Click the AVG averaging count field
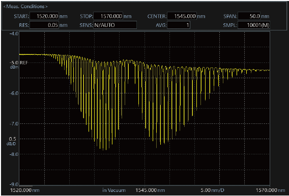Image resolution: width=289 pixels, height=196 pixels. (x=179, y=25)
